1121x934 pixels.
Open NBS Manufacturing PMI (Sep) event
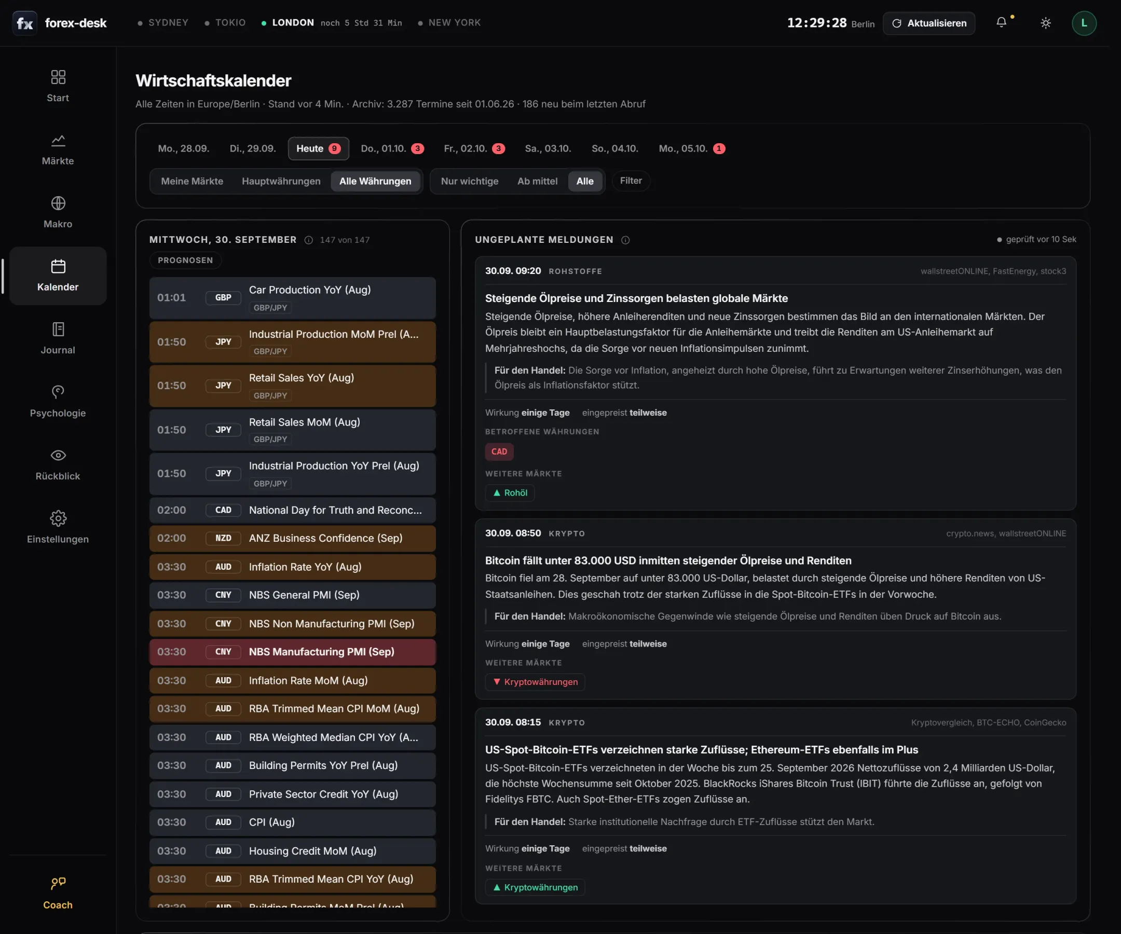(293, 652)
